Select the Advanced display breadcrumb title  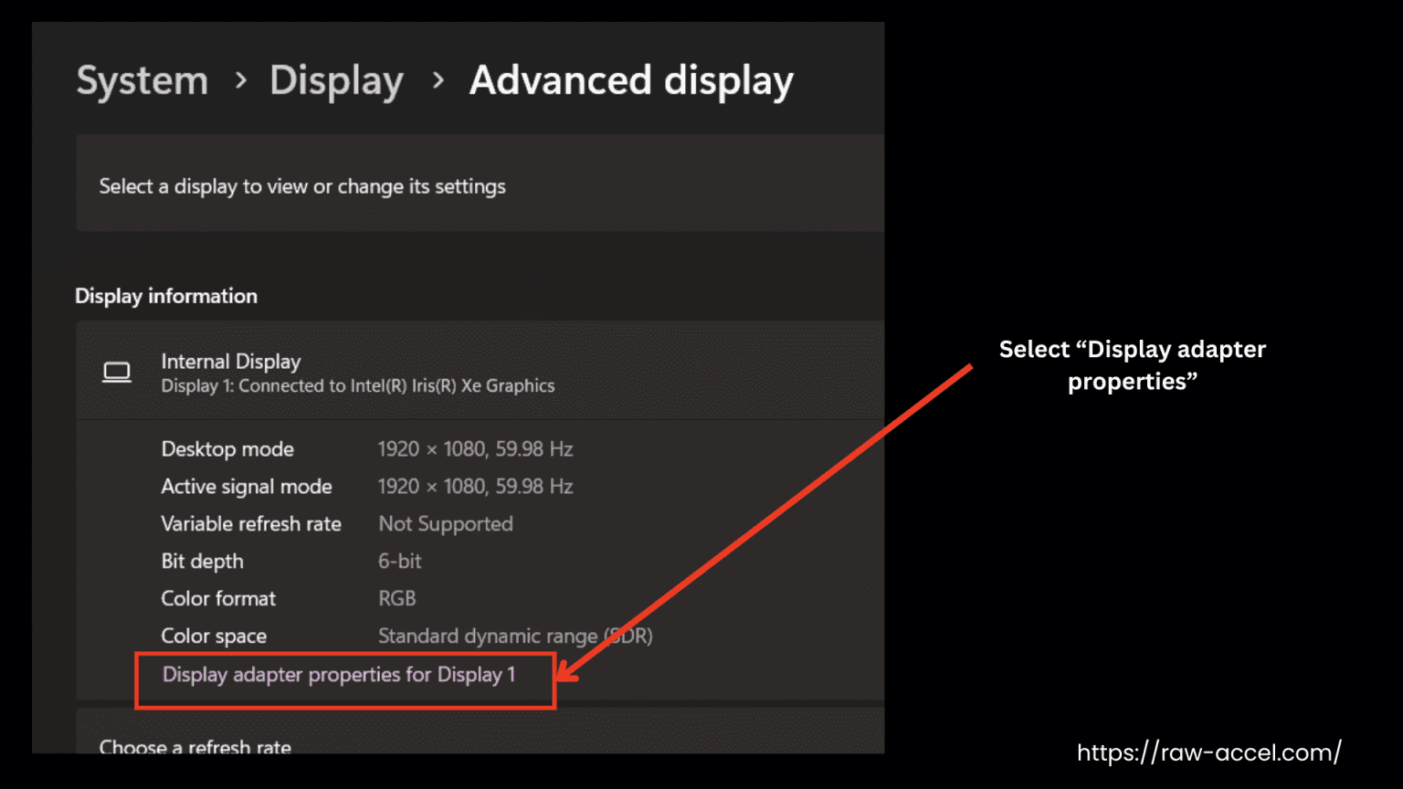coord(631,80)
